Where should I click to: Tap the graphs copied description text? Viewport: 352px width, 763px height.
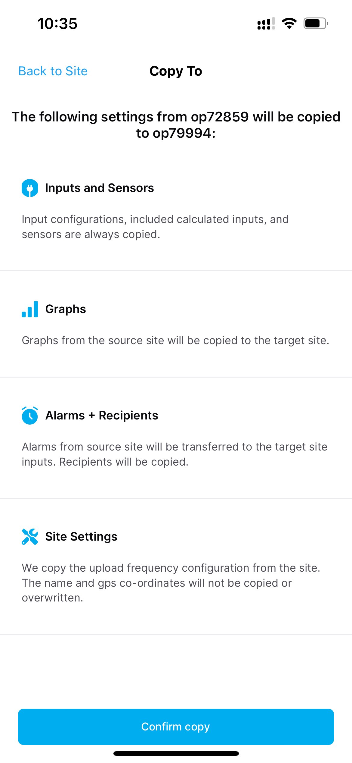175,341
